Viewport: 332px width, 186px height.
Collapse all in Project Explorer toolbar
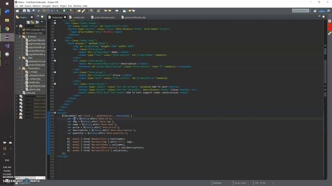pos(28,22)
